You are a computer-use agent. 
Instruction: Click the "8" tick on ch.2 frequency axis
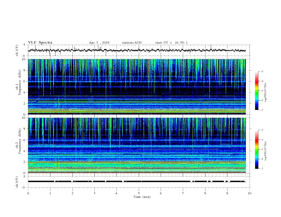25,129
